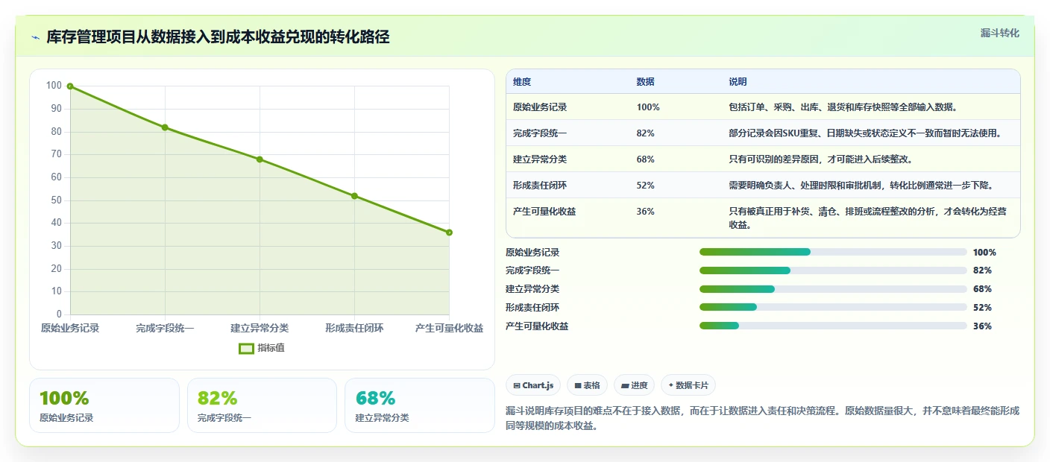Viewport: 1050px width, 462px height.
Task: Click the 原始业务记录 table row cell
Action: click(540, 107)
